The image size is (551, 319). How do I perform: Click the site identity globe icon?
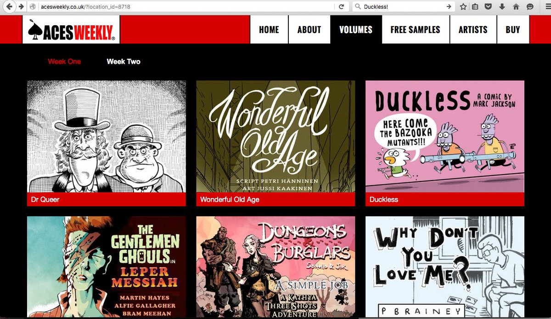(x=33, y=7)
